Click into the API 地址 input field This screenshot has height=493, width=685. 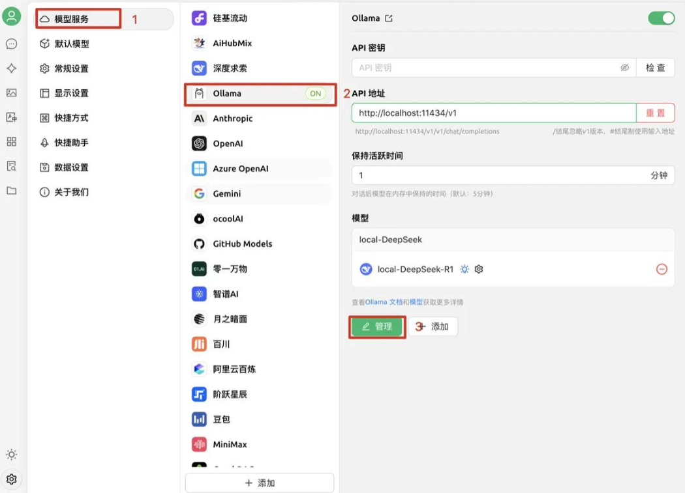pyautogui.click(x=493, y=113)
